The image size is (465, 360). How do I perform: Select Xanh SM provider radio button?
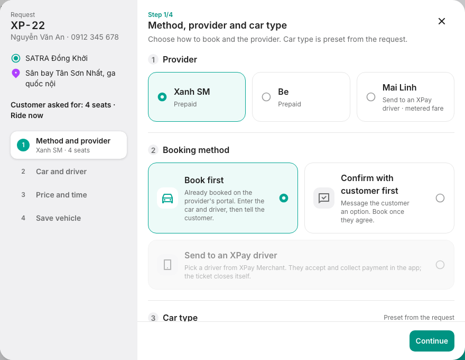coord(162,97)
